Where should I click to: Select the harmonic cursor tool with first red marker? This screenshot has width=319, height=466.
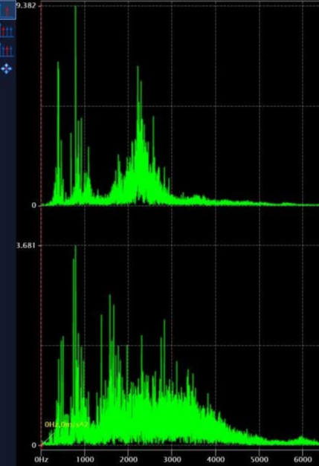click(7, 30)
